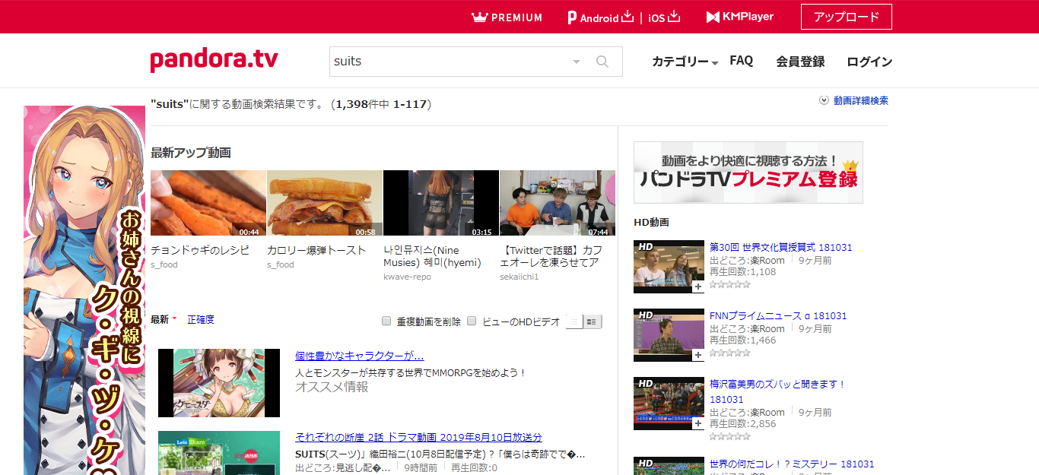
Task: Open FNNプライムニュース α 181031 link
Action: 778,315
